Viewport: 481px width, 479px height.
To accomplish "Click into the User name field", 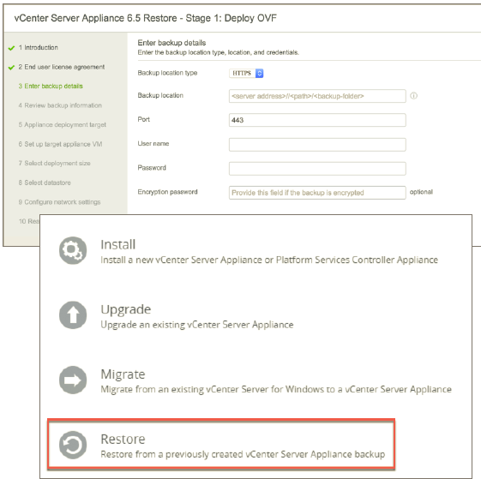I will pos(317,145).
